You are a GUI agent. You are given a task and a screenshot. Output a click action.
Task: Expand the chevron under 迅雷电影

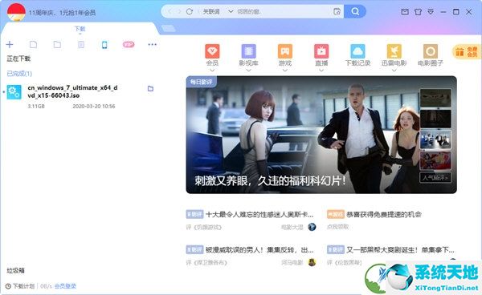(394, 71)
